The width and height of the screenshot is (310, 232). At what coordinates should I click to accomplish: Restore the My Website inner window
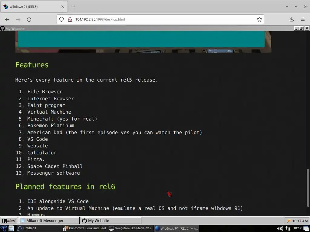tap(301, 28)
